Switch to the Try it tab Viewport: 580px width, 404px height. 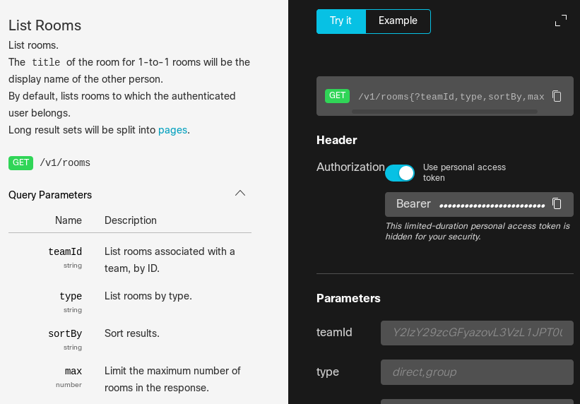pos(341,21)
